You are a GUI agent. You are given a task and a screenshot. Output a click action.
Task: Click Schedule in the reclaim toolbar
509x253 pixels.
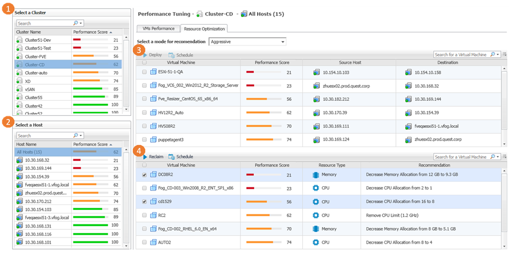coord(181,157)
